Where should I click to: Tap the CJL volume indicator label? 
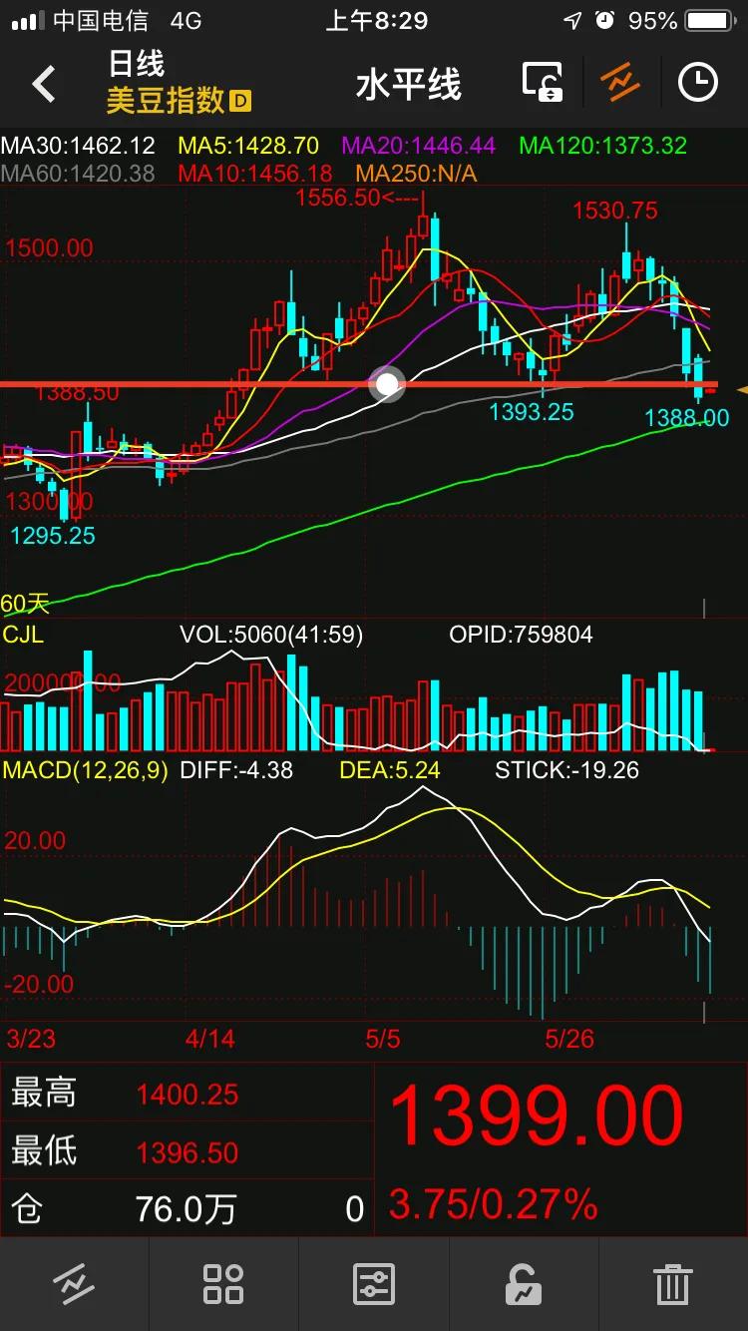(23, 635)
